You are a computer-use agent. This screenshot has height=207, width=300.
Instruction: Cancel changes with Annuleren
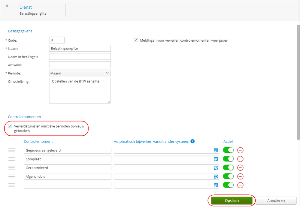(276, 200)
